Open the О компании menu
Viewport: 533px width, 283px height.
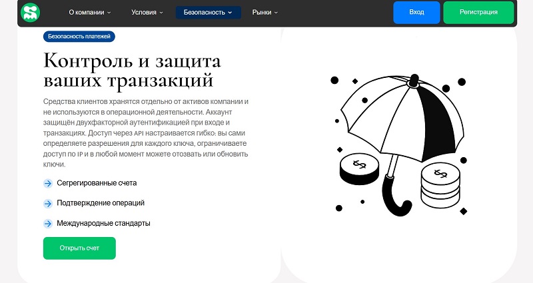90,12
